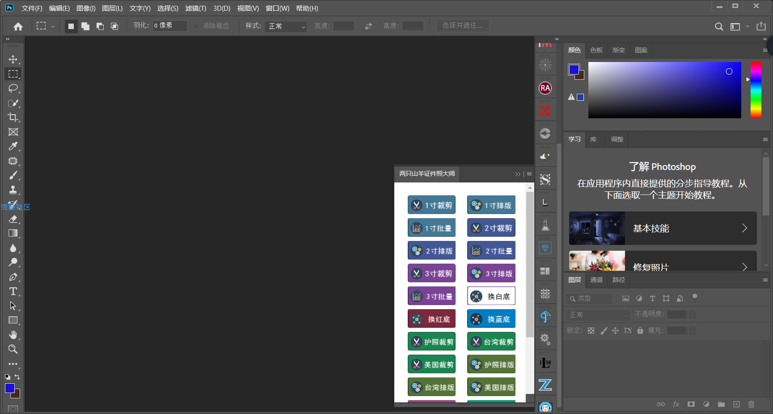Screen dimensions: 773x414
Task: Select the Eraser tool
Action: click(x=13, y=219)
